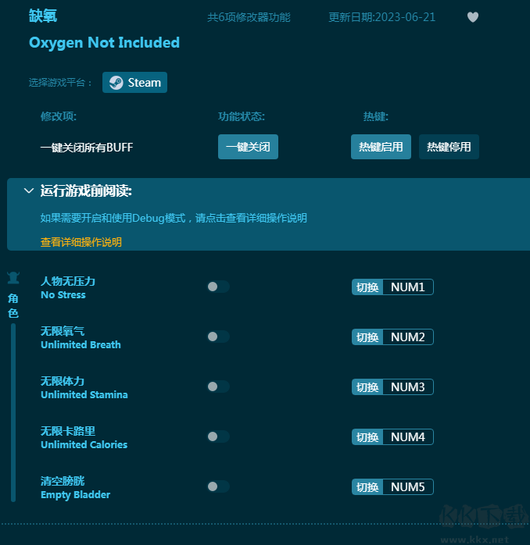Click the heart favorite icon

tap(473, 17)
